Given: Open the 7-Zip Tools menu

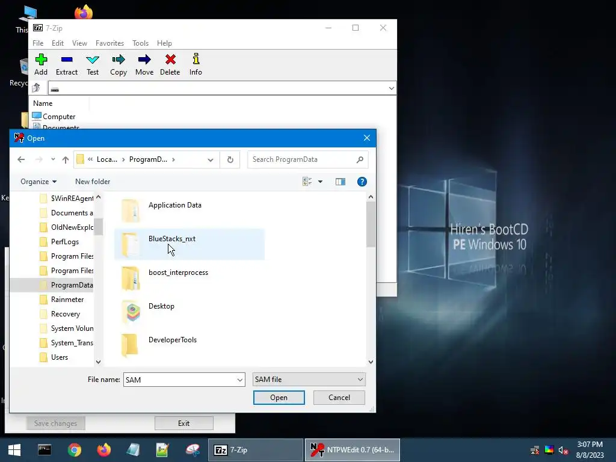Looking at the screenshot, I should (140, 43).
